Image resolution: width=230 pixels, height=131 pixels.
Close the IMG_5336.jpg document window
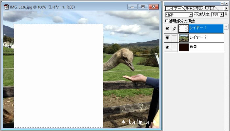point(153,7)
